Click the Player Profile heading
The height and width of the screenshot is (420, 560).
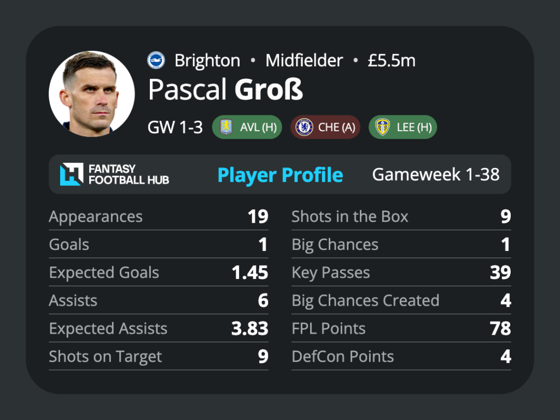click(281, 175)
